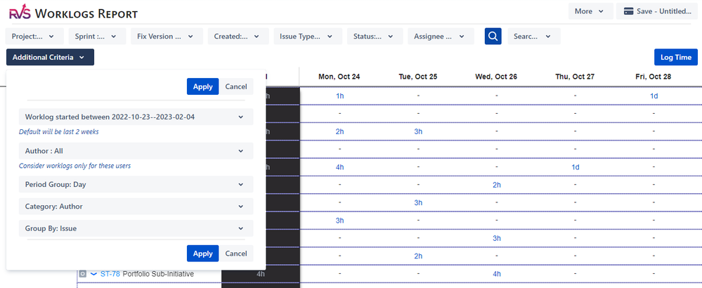The height and width of the screenshot is (288, 702).
Task: Click the RVS logo icon
Action: pyautogui.click(x=20, y=13)
